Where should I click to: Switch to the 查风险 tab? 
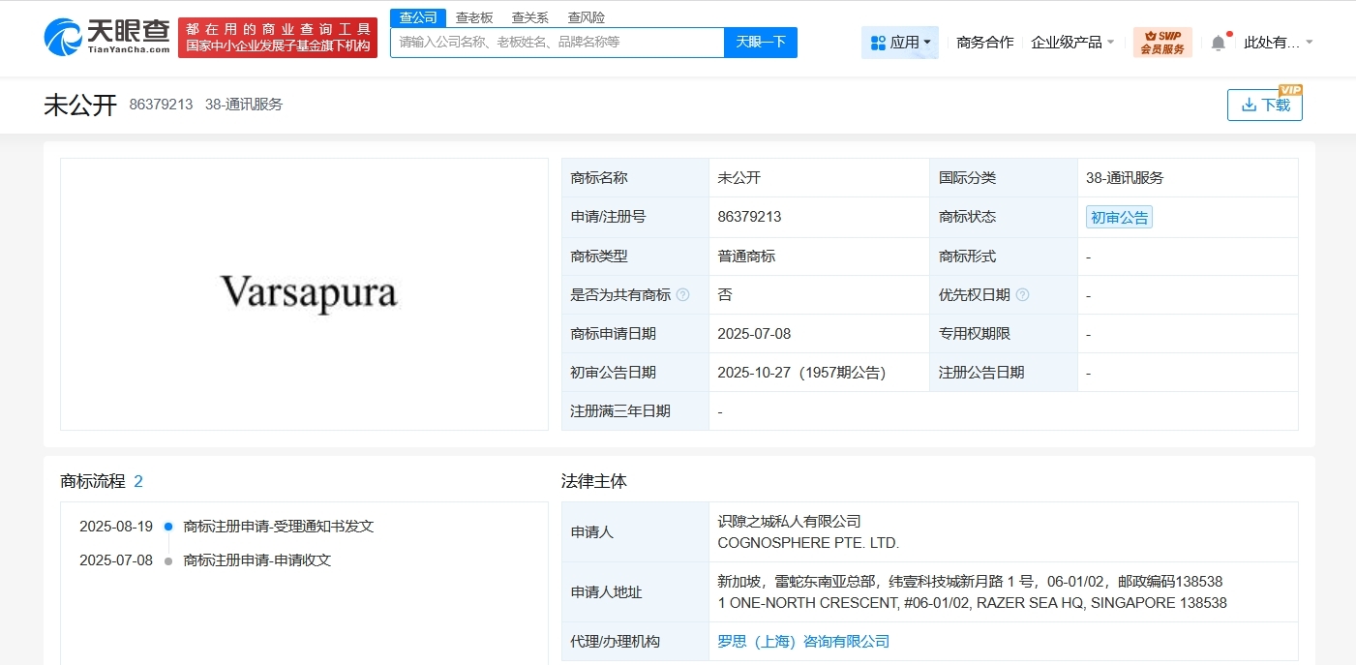pos(586,16)
